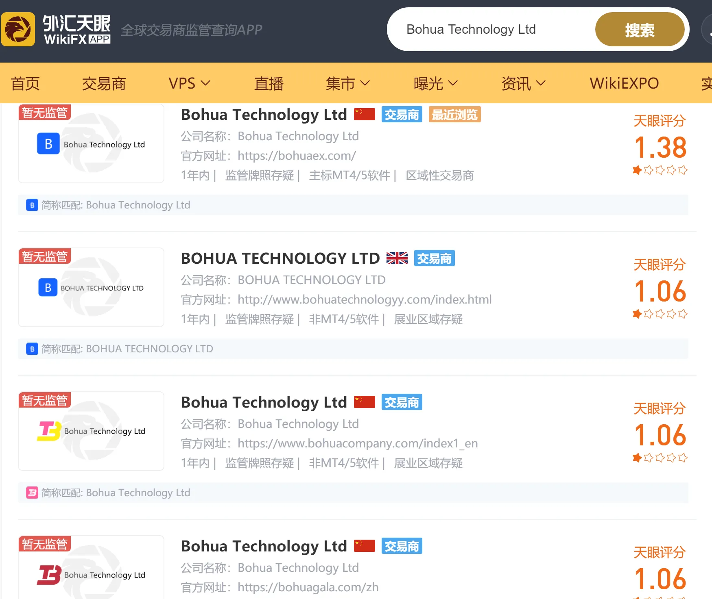712x599 pixels.
Task: Click 暂无监管 tag on bohuaex.com logo card
Action: (45, 112)
